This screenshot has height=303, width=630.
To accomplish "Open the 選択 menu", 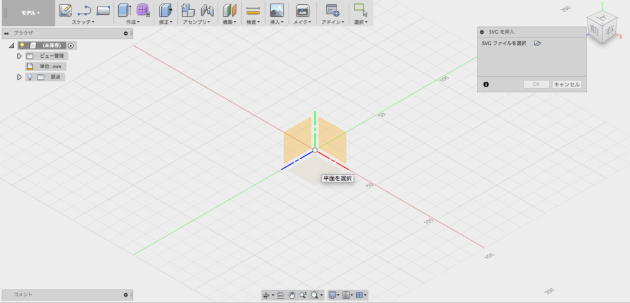I will pyautogui.click(x=361, y=22).
